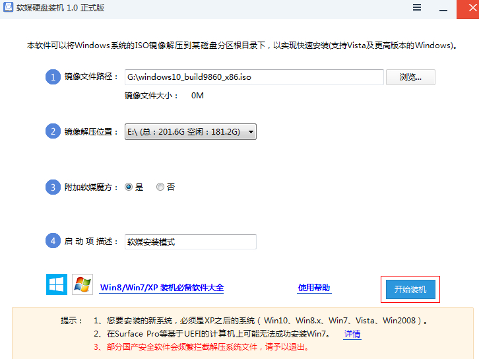The width and height of the screenshot is (479, 359).
Task: Open the 使用帮助 link
Action: point(314,288)
